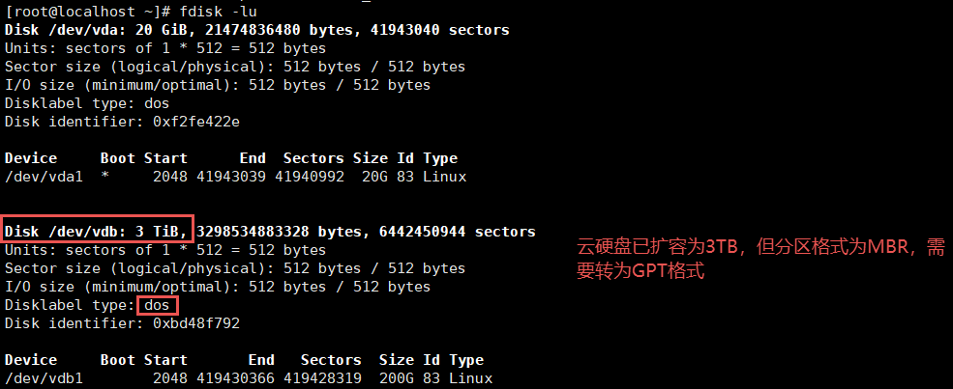
Task: Click the boot asterisk flag for vda1
Action: point(105,177)
